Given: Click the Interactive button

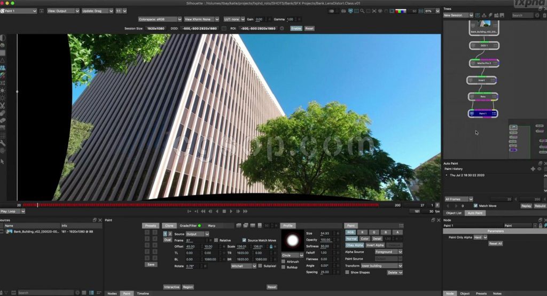Looking at the screenshot, I should 171,287.
